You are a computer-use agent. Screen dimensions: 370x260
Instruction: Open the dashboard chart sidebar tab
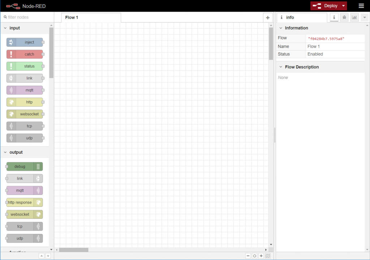click(354, 17)
